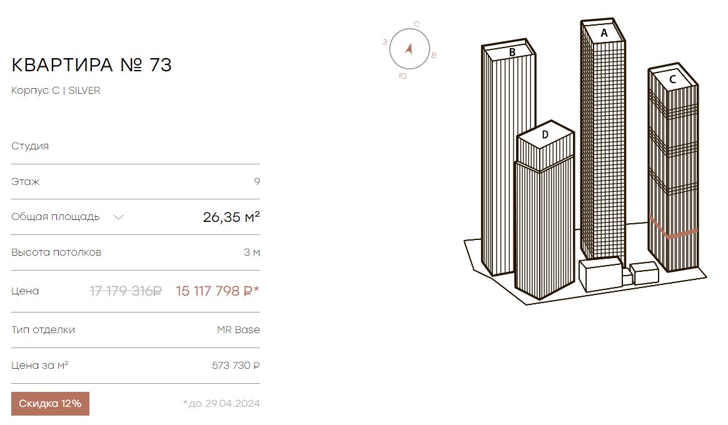The image size is (728, 425).
Task: Click the *до 29.04.2024 deadline note
Action: coord(221,404)
